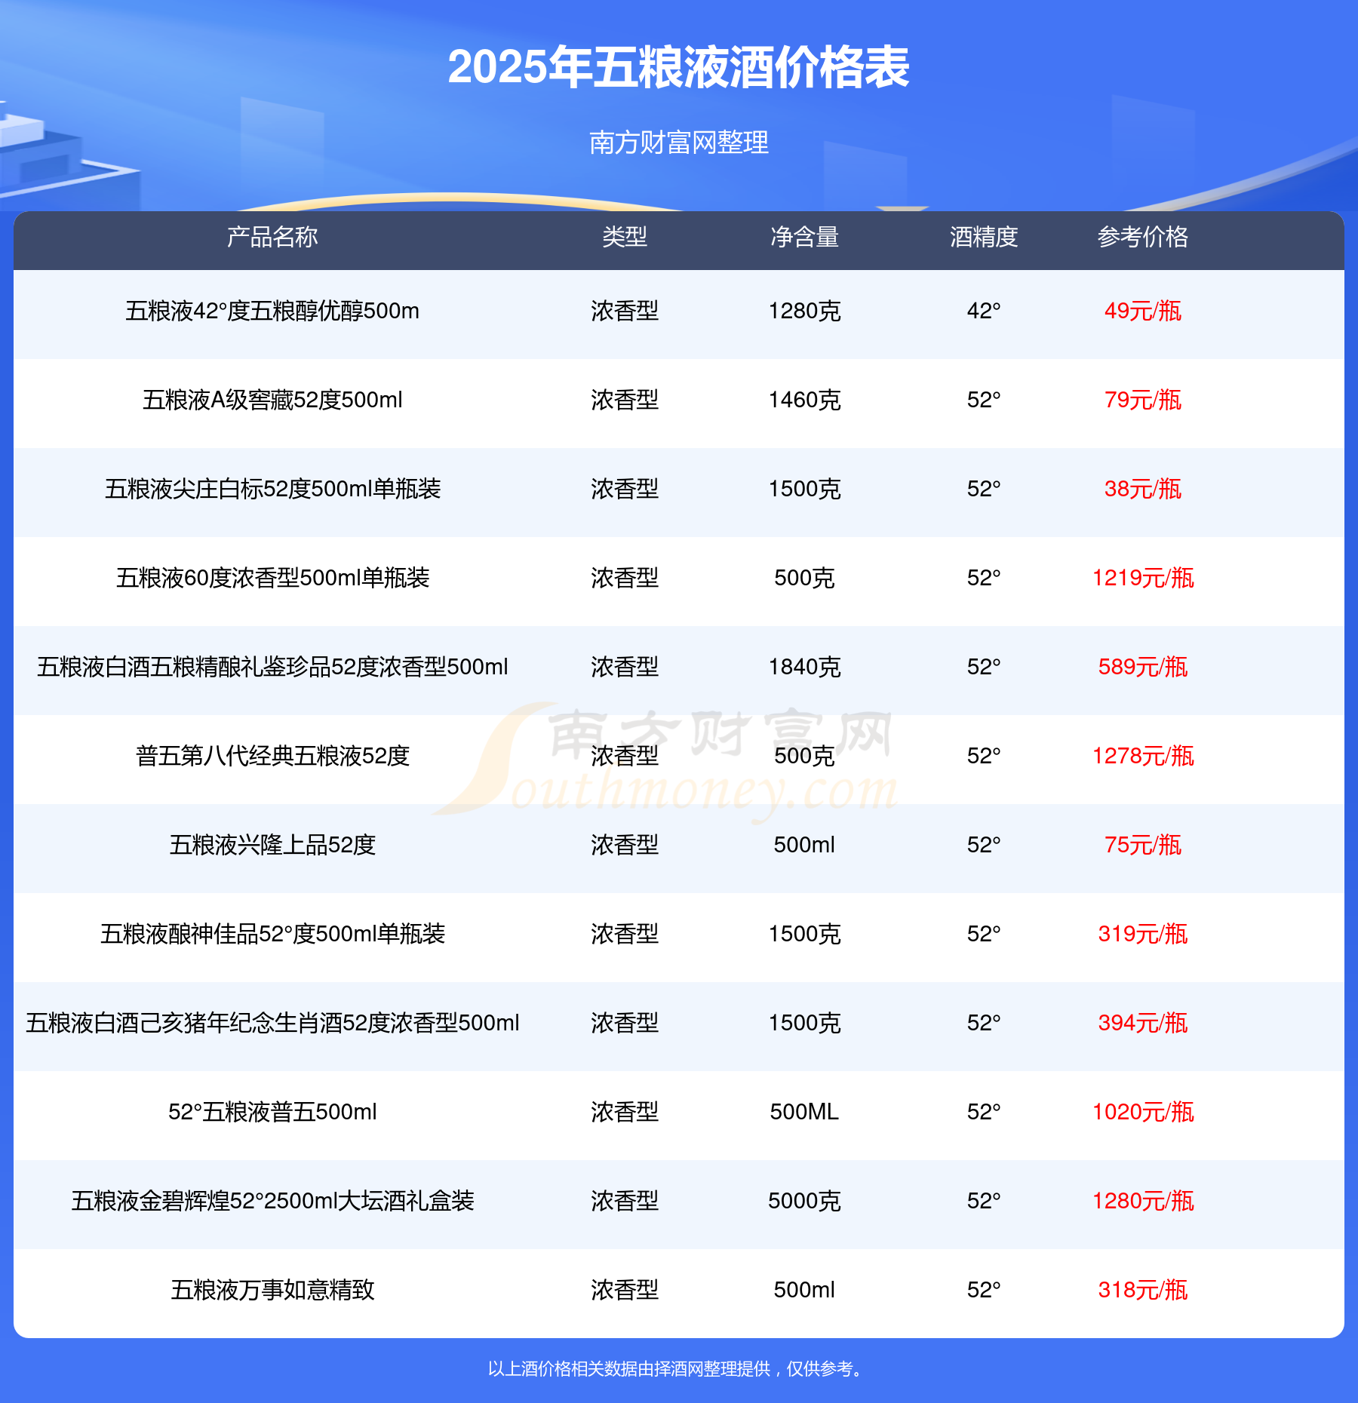The image size is (1358, 1403).
Task: Click the price "38元/瓶"
Action: click(x=1143, y=489)
